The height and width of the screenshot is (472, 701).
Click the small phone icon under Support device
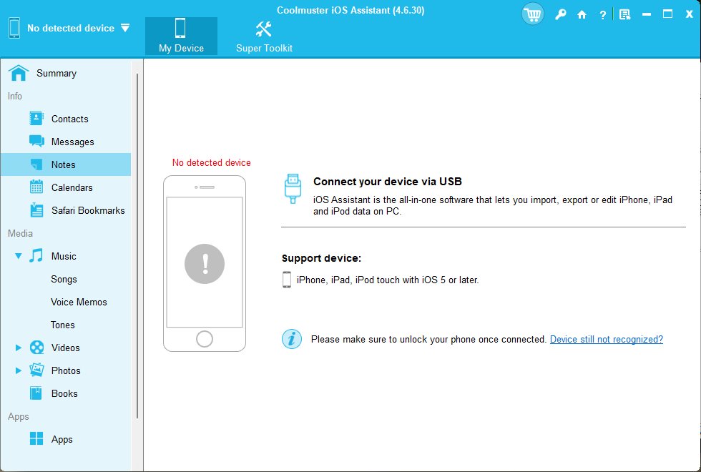point(287,280)
